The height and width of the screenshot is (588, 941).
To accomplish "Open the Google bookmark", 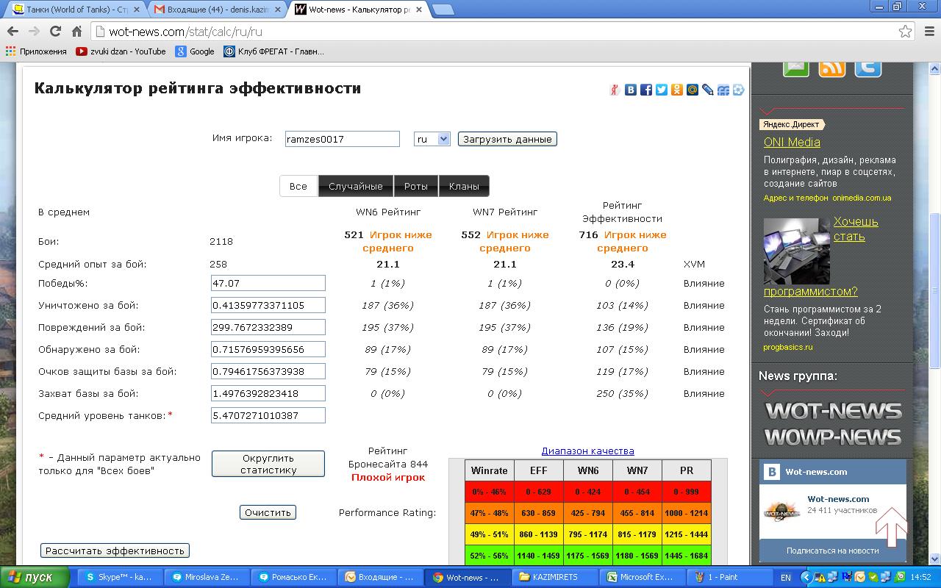I will coord(195,51).
